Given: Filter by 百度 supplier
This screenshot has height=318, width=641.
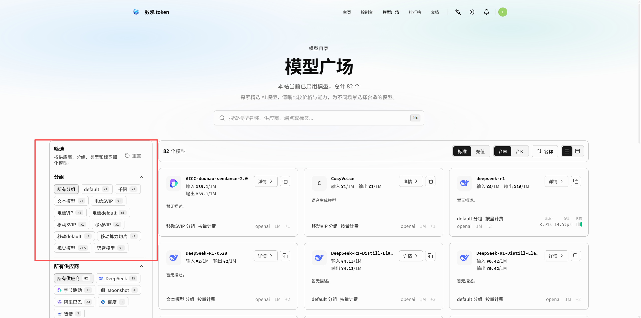Looking at the screenshot, I should coord(113,302).
